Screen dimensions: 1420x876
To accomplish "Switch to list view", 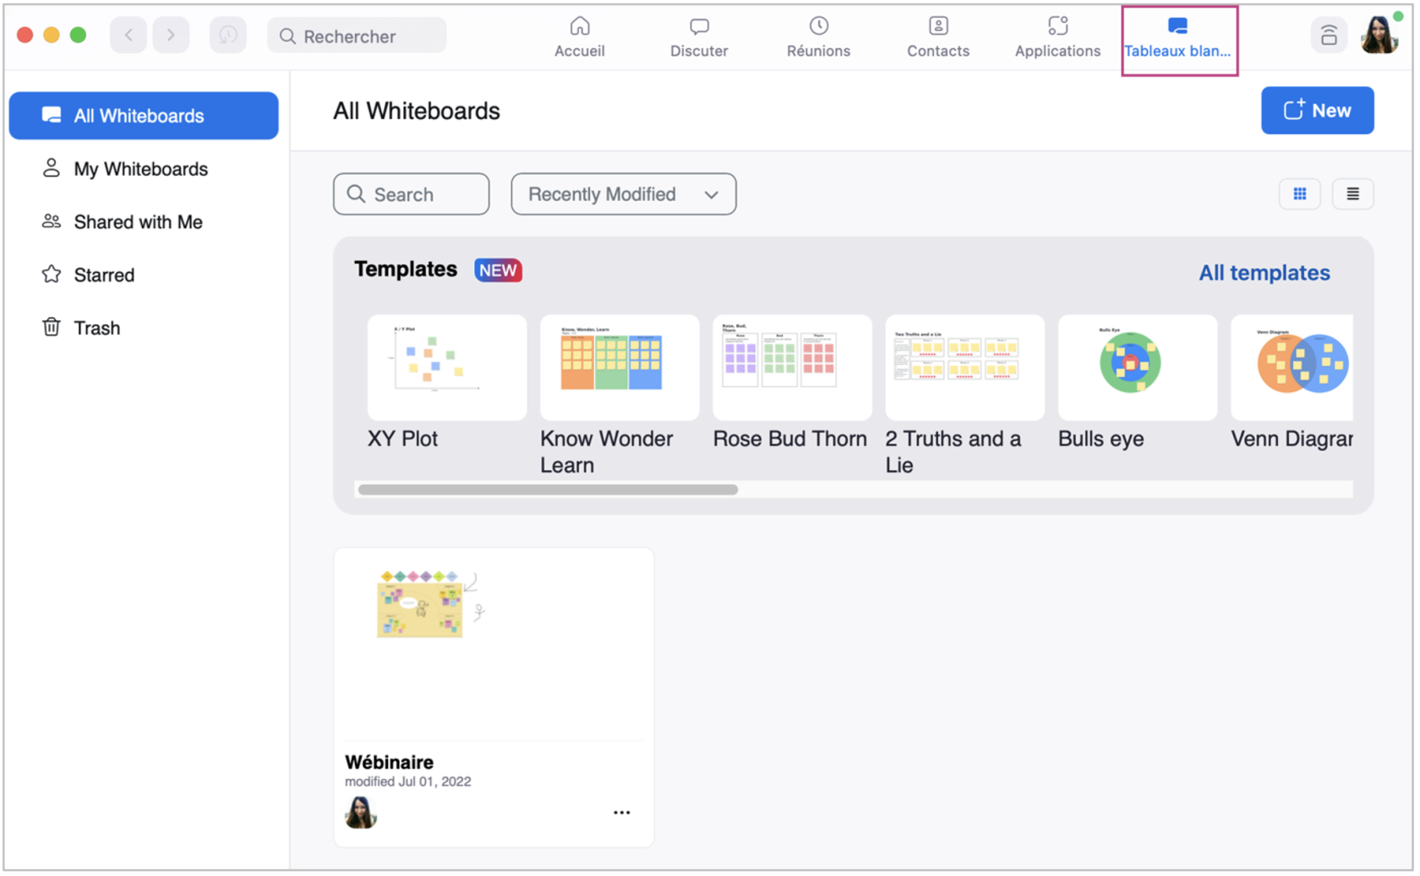I will [x=1352, y=194].
